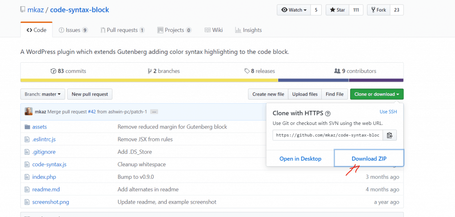Select the clone URL field
This screenshot has width=455, height=217.
[327, 135]
